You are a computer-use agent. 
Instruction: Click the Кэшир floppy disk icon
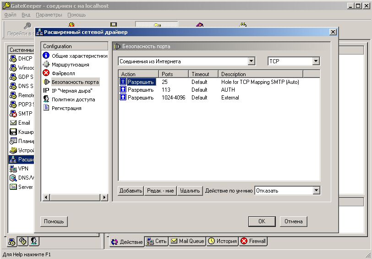coord(13,132)
